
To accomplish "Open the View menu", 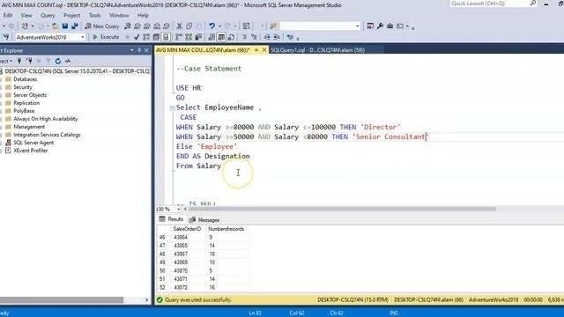I will [x=26, y=16].
